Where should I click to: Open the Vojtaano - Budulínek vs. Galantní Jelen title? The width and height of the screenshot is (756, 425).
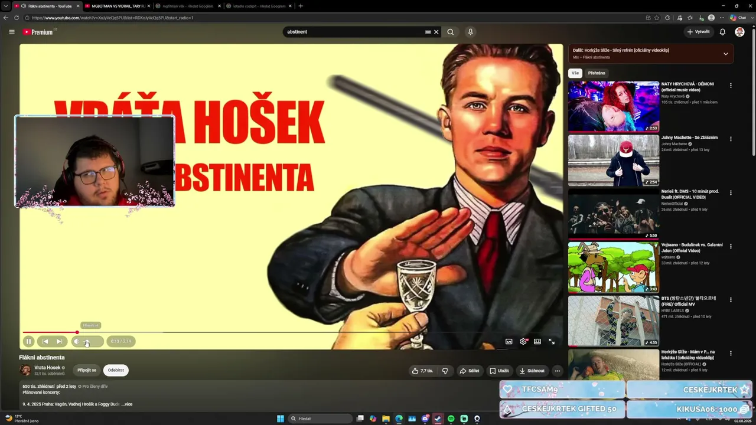692,247
